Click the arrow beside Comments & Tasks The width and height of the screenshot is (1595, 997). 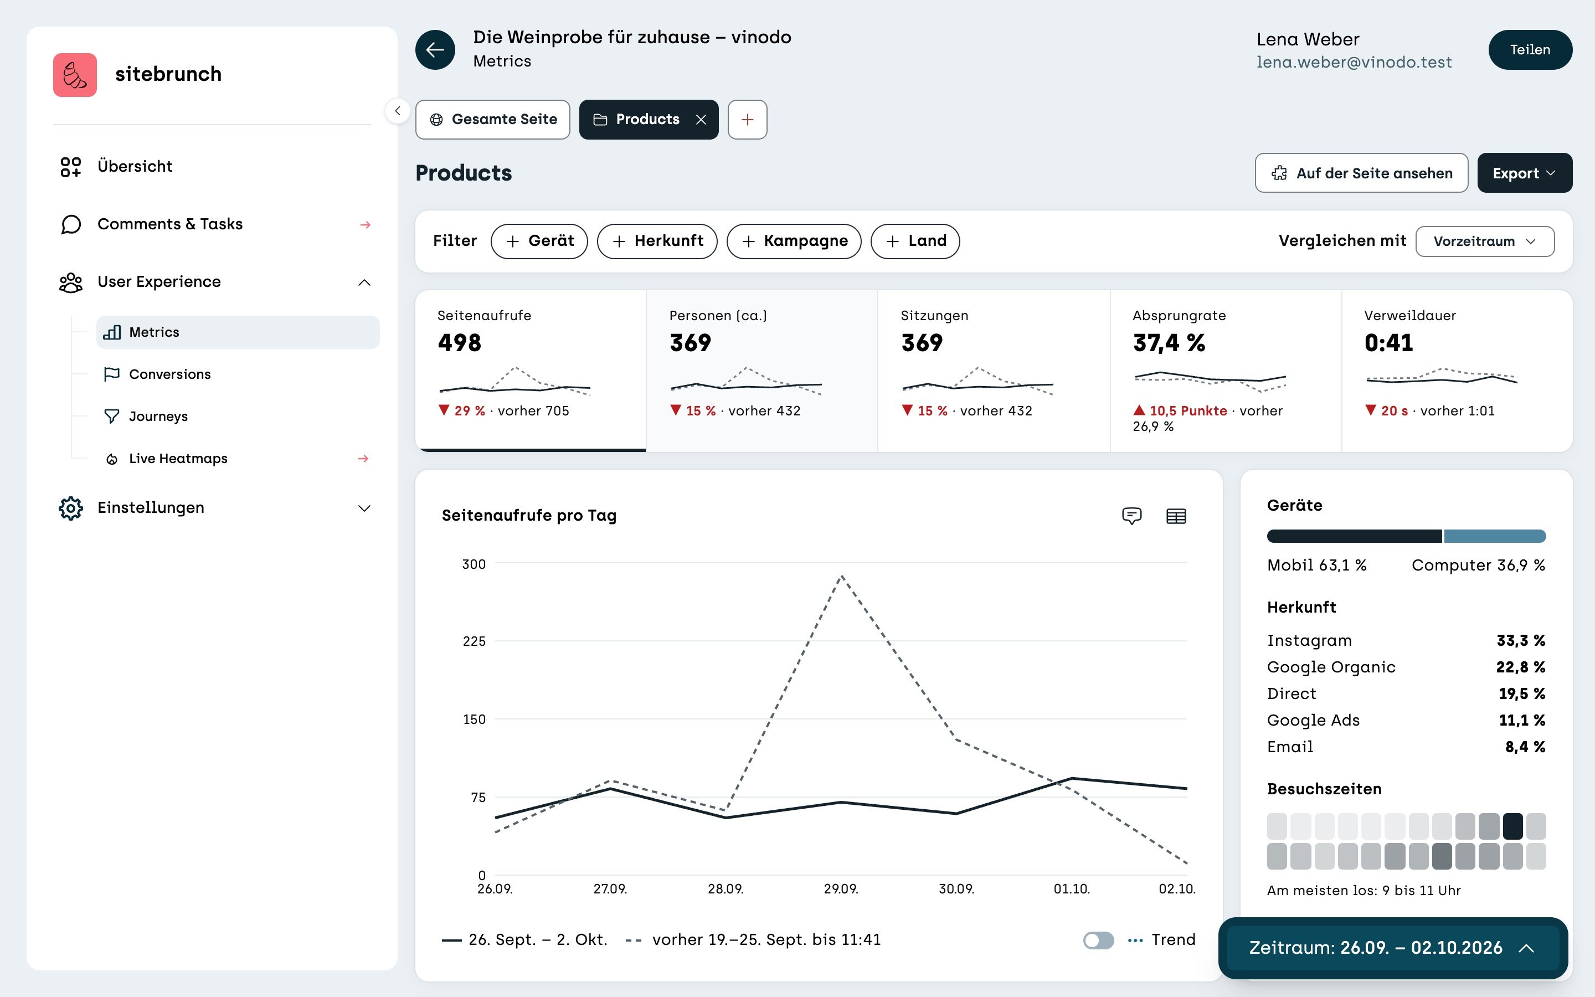click(365, 225)
